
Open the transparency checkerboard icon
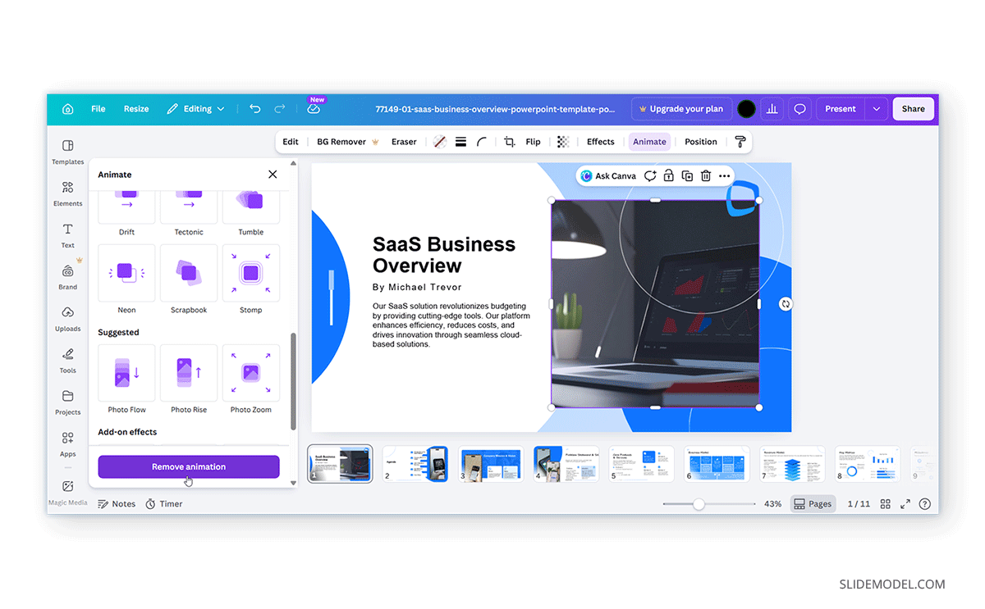563,142
